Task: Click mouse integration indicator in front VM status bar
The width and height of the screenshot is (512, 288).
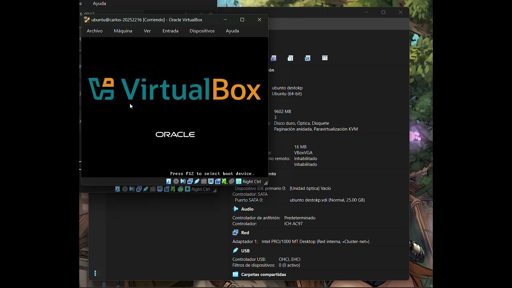Action: [x=232, y=182]
